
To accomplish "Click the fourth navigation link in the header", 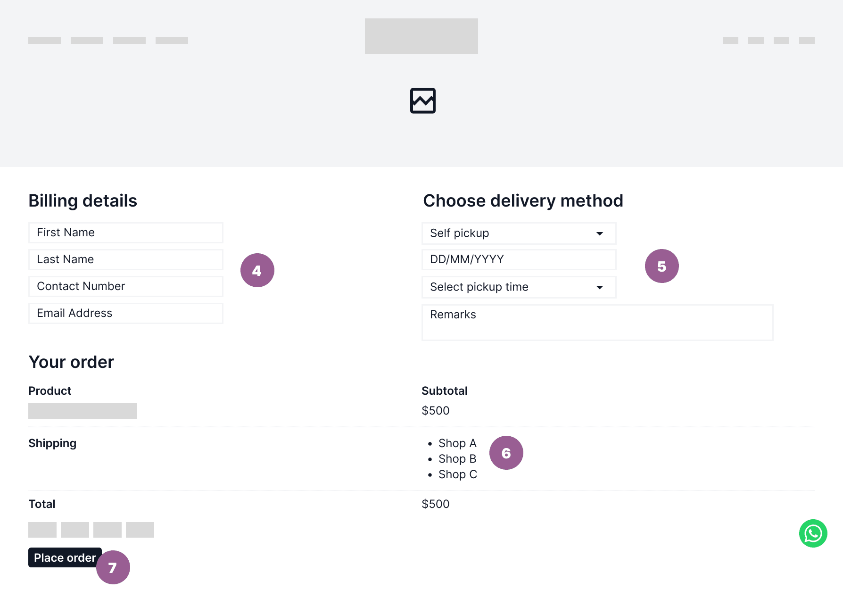I will [172, 40].
